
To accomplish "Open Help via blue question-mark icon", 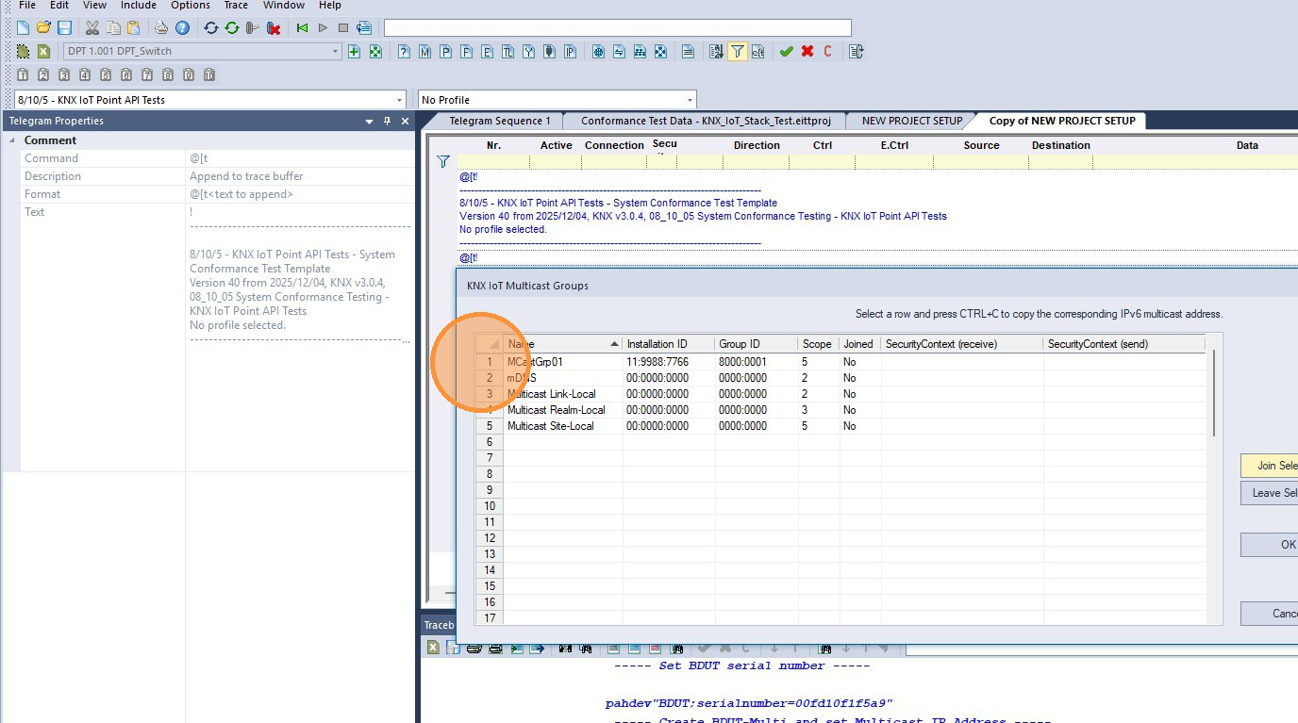I will [182, 28].
